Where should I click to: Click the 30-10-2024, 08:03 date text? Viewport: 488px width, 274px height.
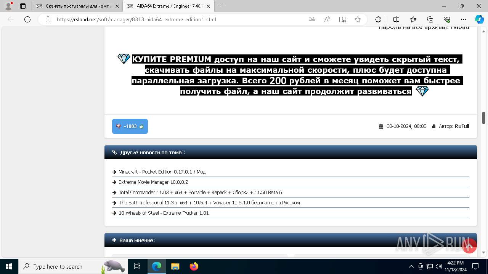(x=406, y=126)
